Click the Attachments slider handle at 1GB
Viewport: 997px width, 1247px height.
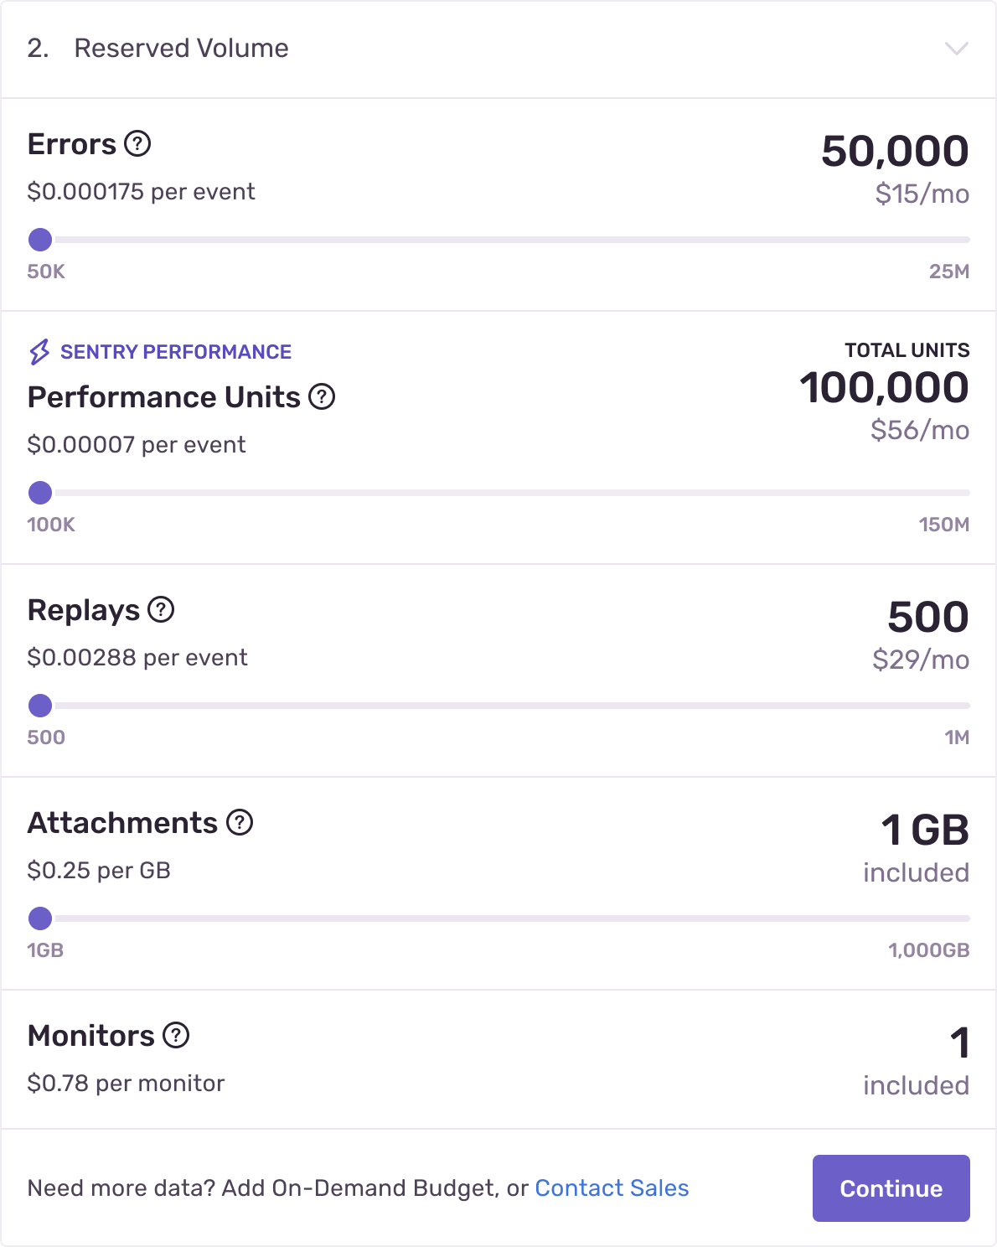click(40, 918)
